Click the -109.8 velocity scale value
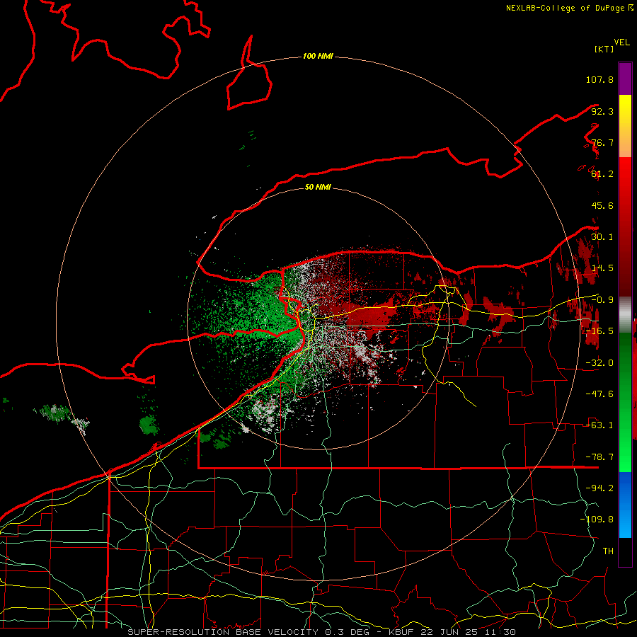637x637 pixels. (597, 520)
